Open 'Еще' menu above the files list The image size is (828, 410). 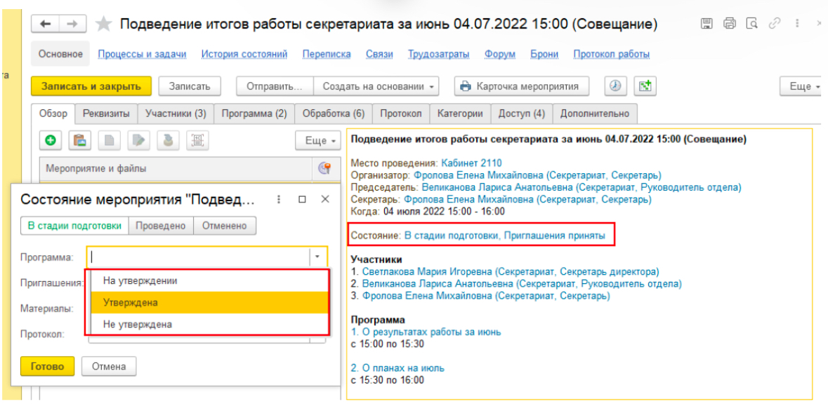(x=317, y=141)
